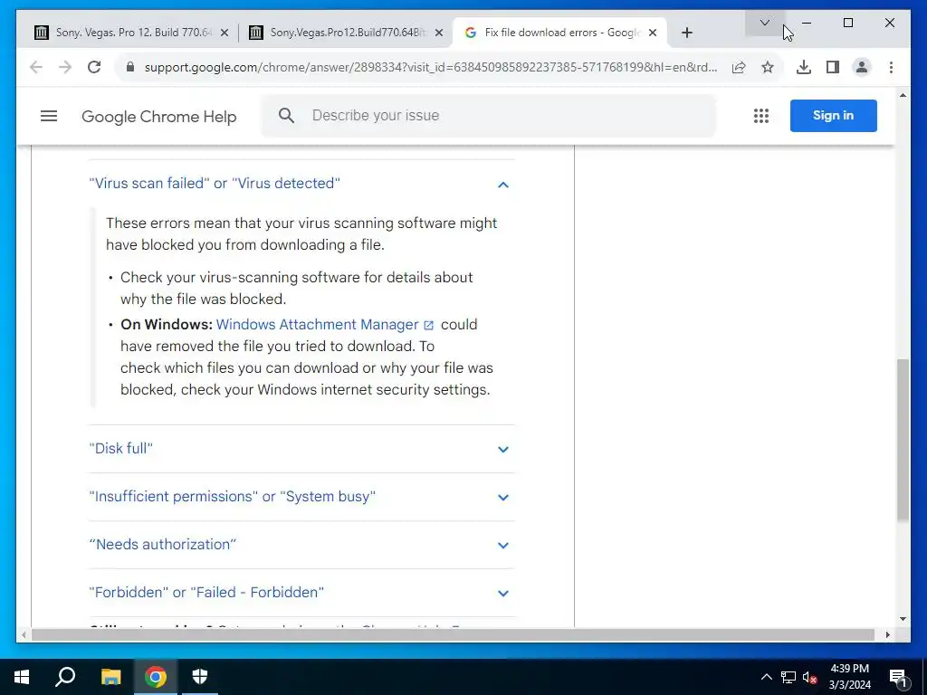This screenshot has width=927, height=695.
Task: Open the site information lock icon
Action: (130, 67)
